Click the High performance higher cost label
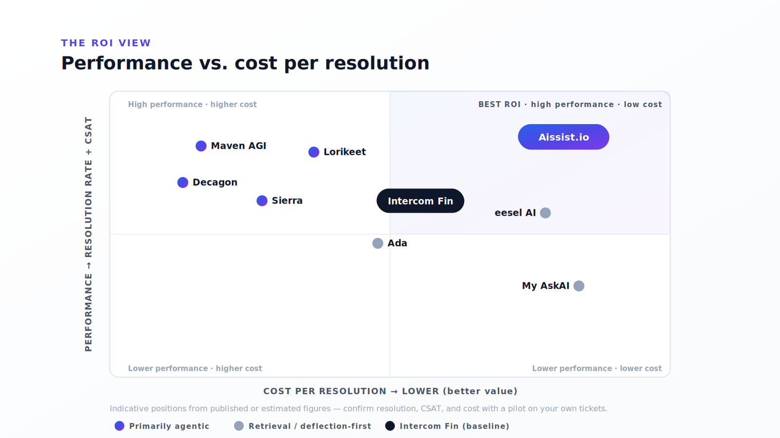Screen dimensions: 780x438 pos(192,104)
